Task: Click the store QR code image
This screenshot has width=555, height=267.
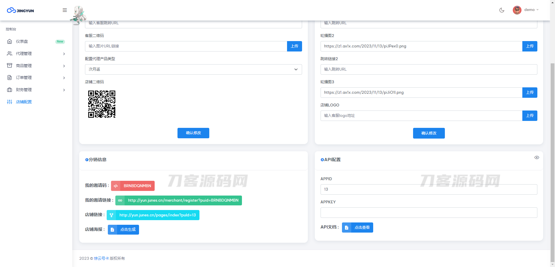Action: (102, 104)
